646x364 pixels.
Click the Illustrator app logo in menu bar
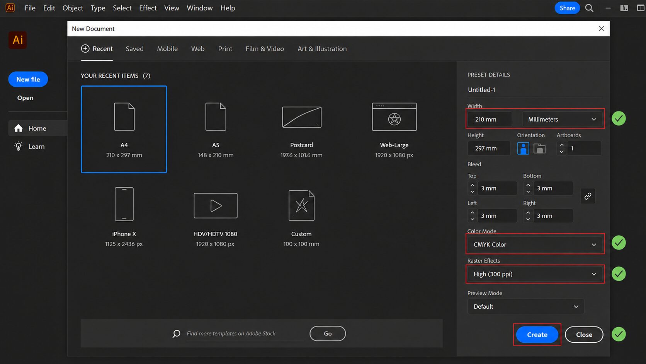coord(10,8)
